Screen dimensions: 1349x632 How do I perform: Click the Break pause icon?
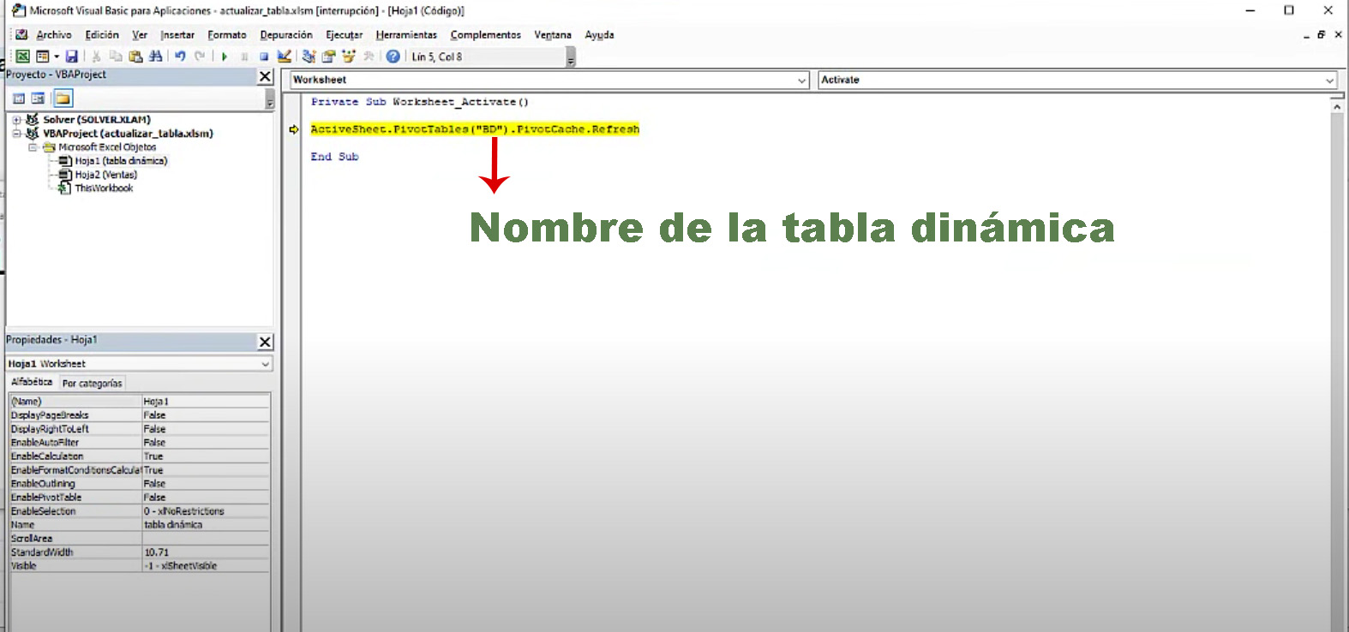coord(244,57)
